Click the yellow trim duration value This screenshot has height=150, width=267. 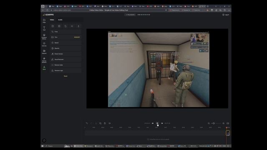77,37
